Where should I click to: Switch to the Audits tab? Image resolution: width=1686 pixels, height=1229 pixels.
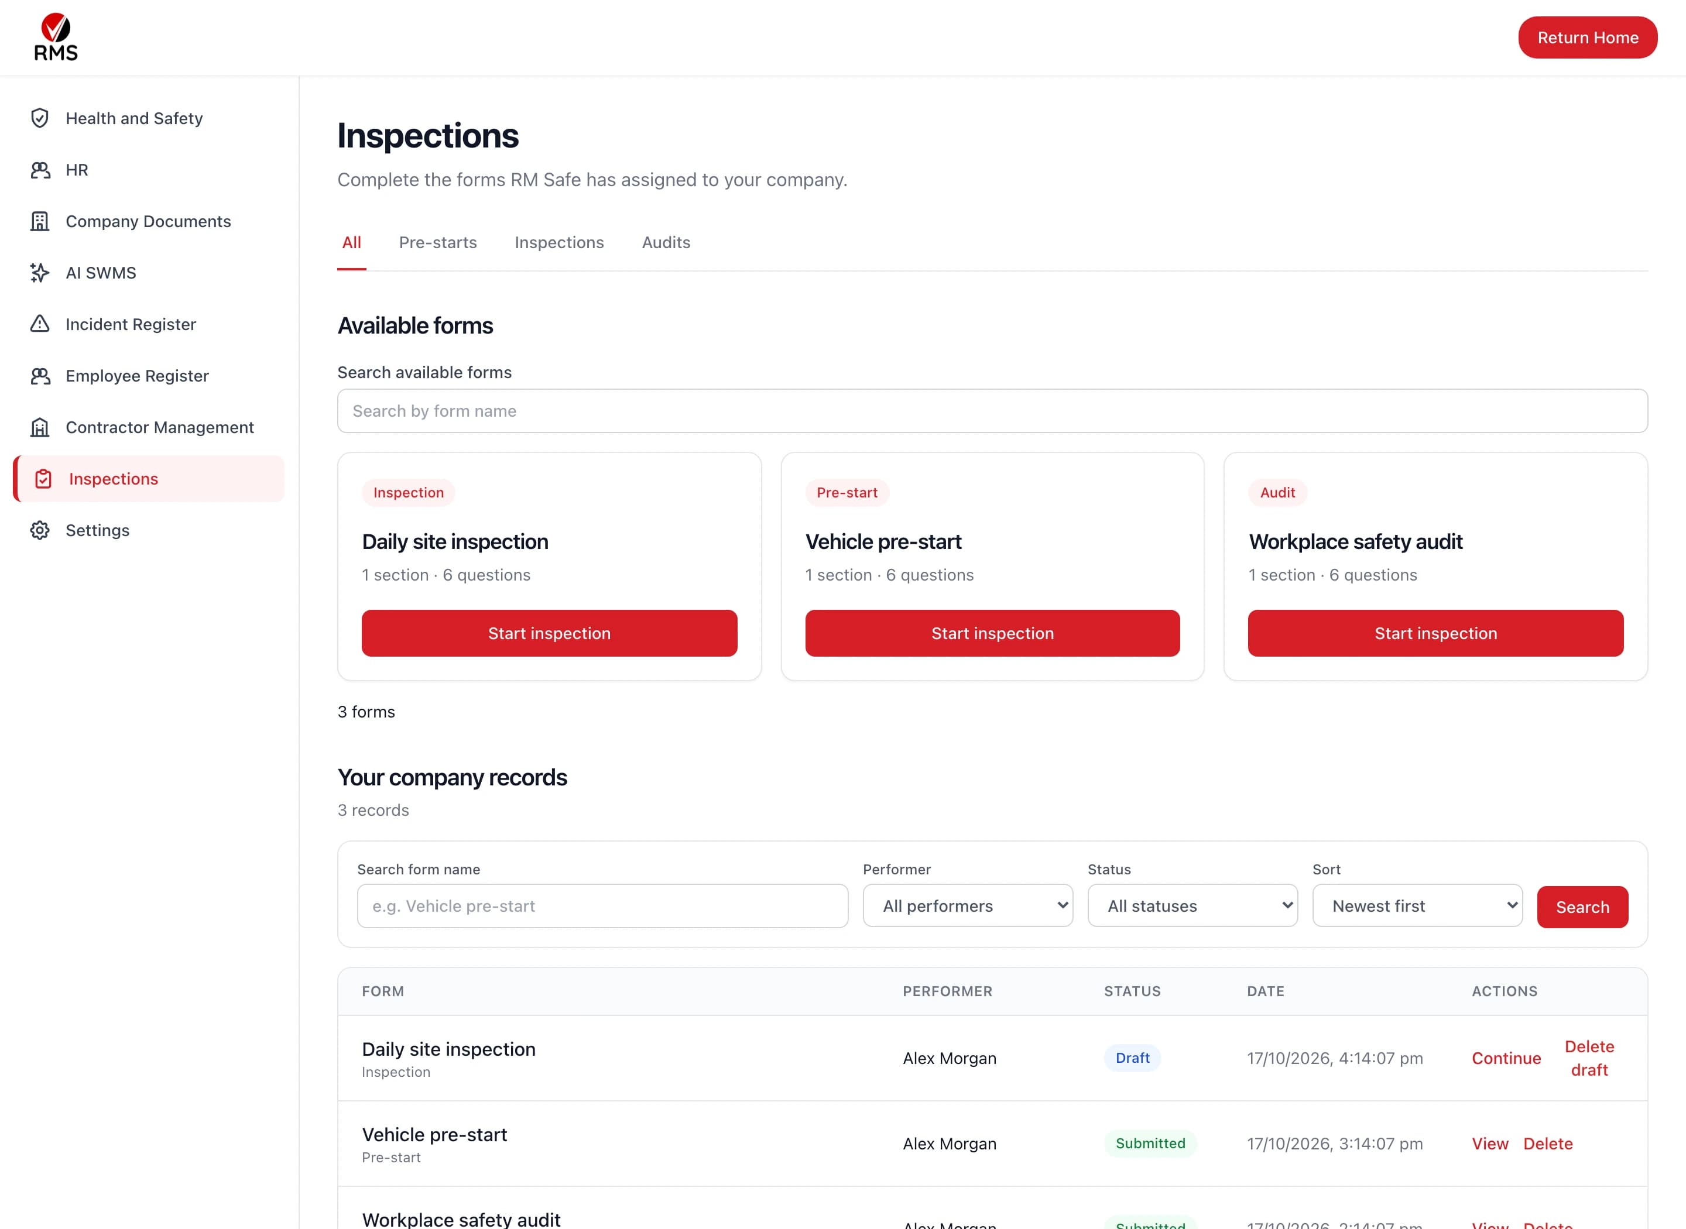[666, 242]
